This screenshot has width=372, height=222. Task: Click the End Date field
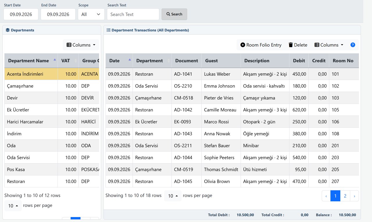pos(58,14)
